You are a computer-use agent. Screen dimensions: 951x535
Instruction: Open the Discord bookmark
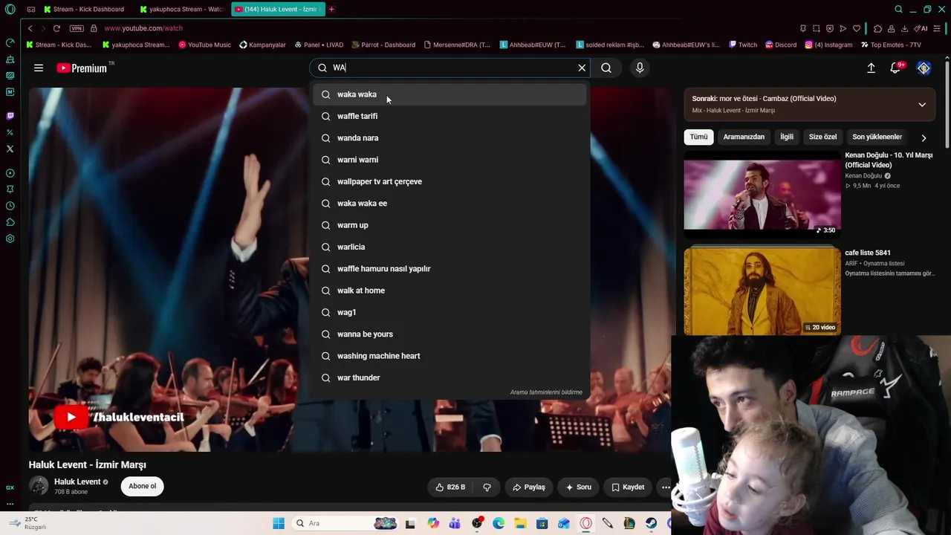tap(781, 45)
